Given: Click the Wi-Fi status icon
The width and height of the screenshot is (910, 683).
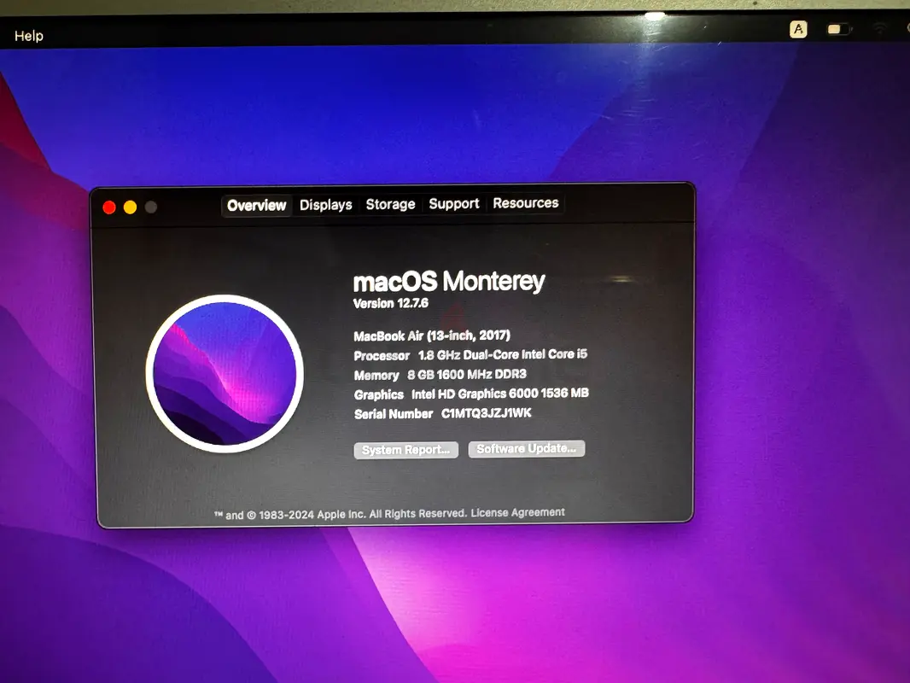Looking at the screenshot, I should point(880,28).
